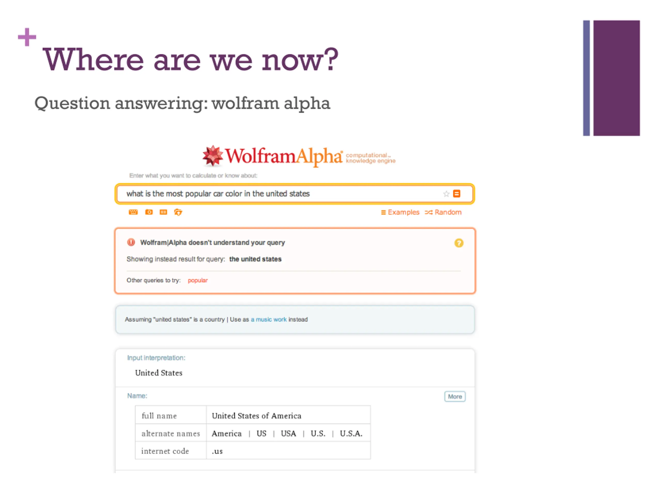Viewport: 661px width, 495px height.
Task: Favorite the query with the star icon
Action: (x=446, y=194)
